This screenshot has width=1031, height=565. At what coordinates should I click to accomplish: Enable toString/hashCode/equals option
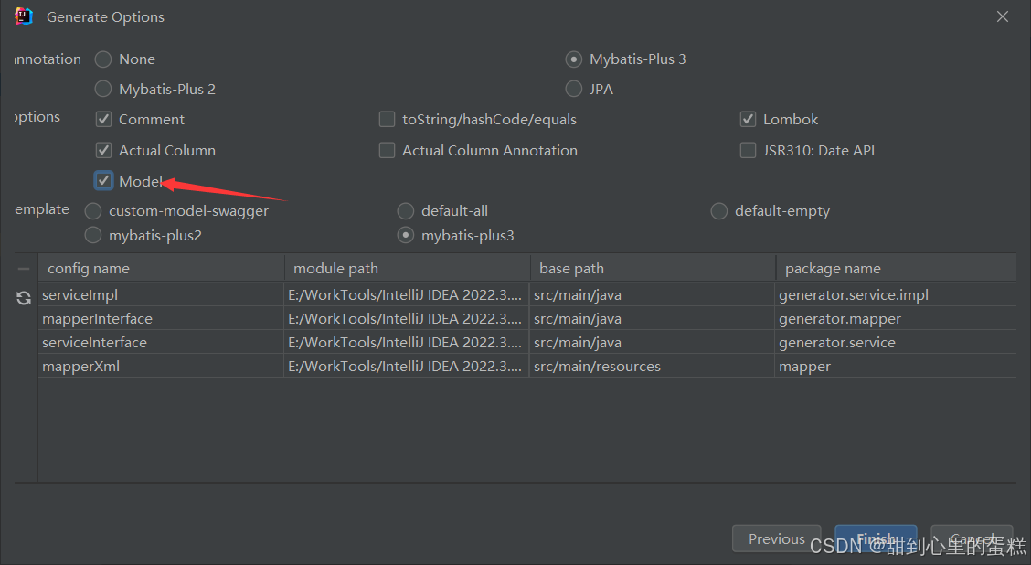[387, 119]
